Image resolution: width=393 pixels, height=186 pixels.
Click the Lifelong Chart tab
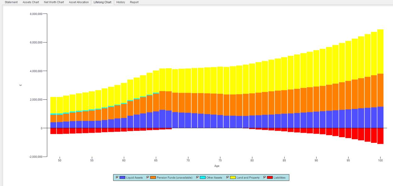[102, 2]
